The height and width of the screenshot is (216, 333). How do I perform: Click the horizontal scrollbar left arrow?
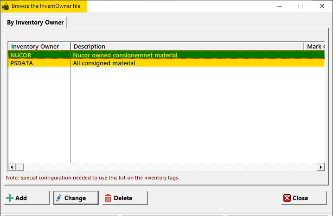[x=12, y=167]
